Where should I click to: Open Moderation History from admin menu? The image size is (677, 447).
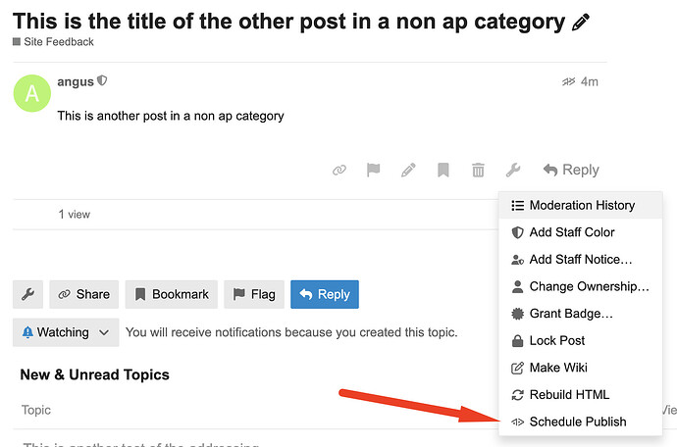point(580,206)
